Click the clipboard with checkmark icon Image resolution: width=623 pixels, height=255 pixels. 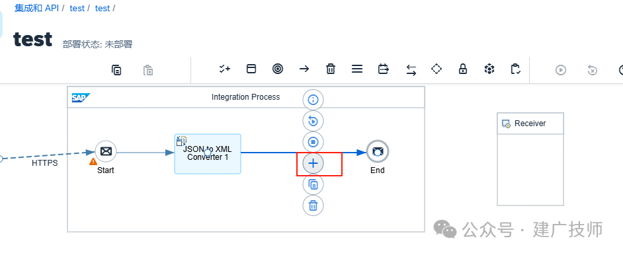[515, 69]
